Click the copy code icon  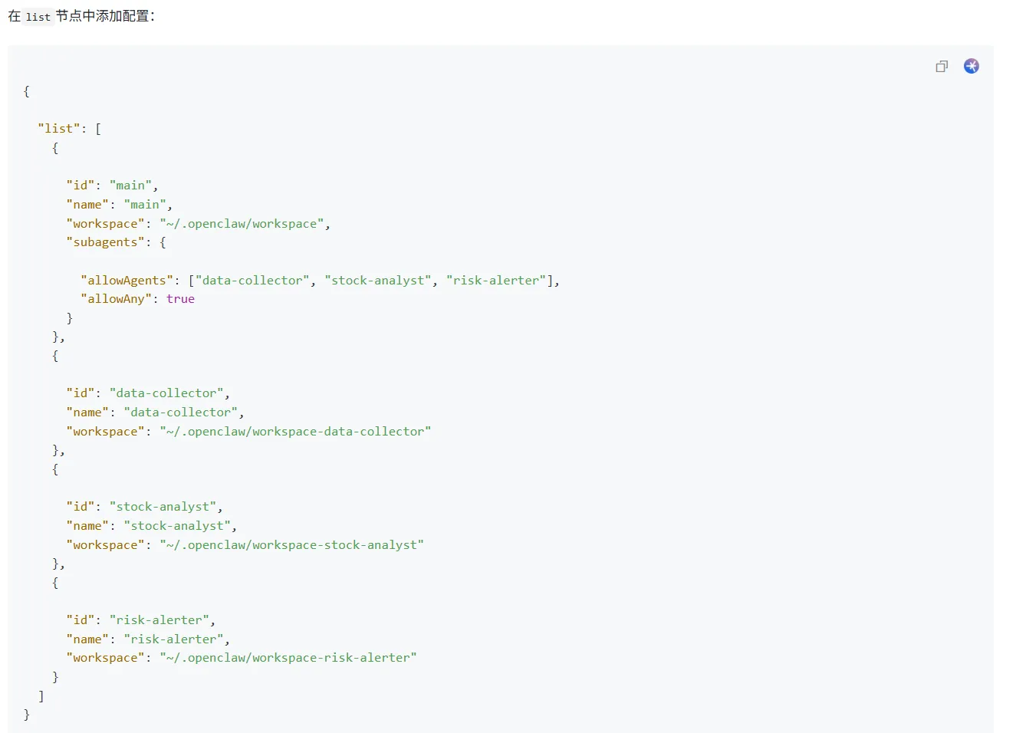[942, 67]
